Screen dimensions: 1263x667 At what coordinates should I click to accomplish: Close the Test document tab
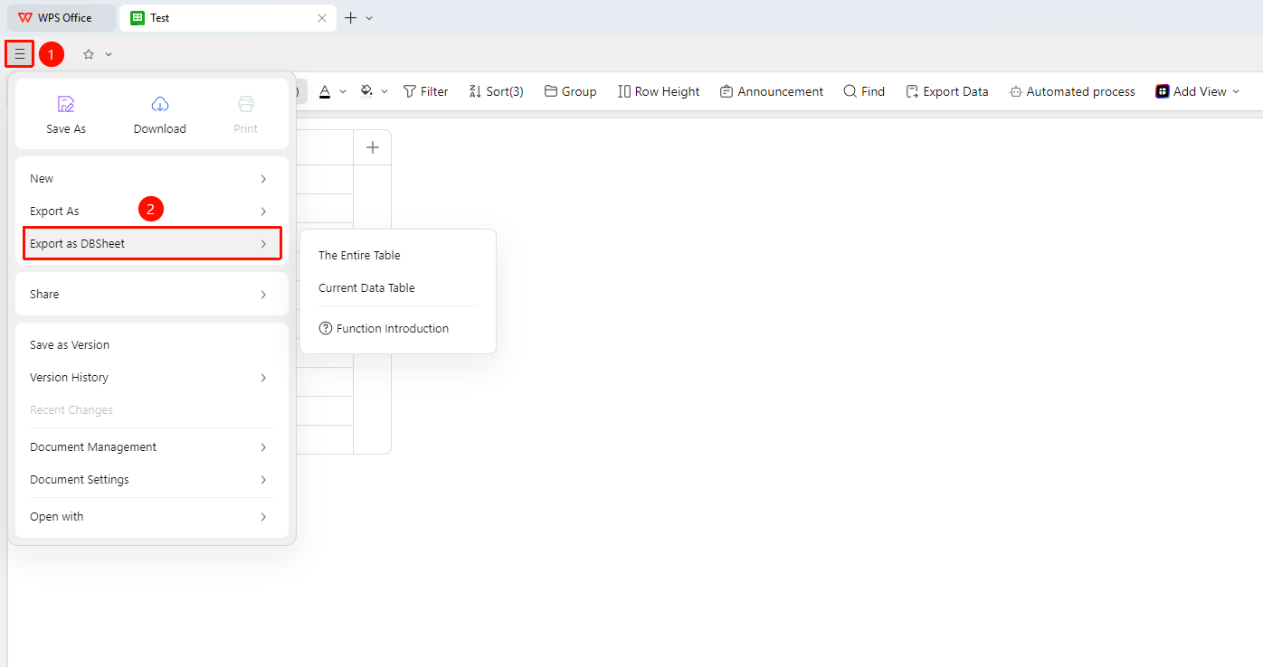point(322,17)
